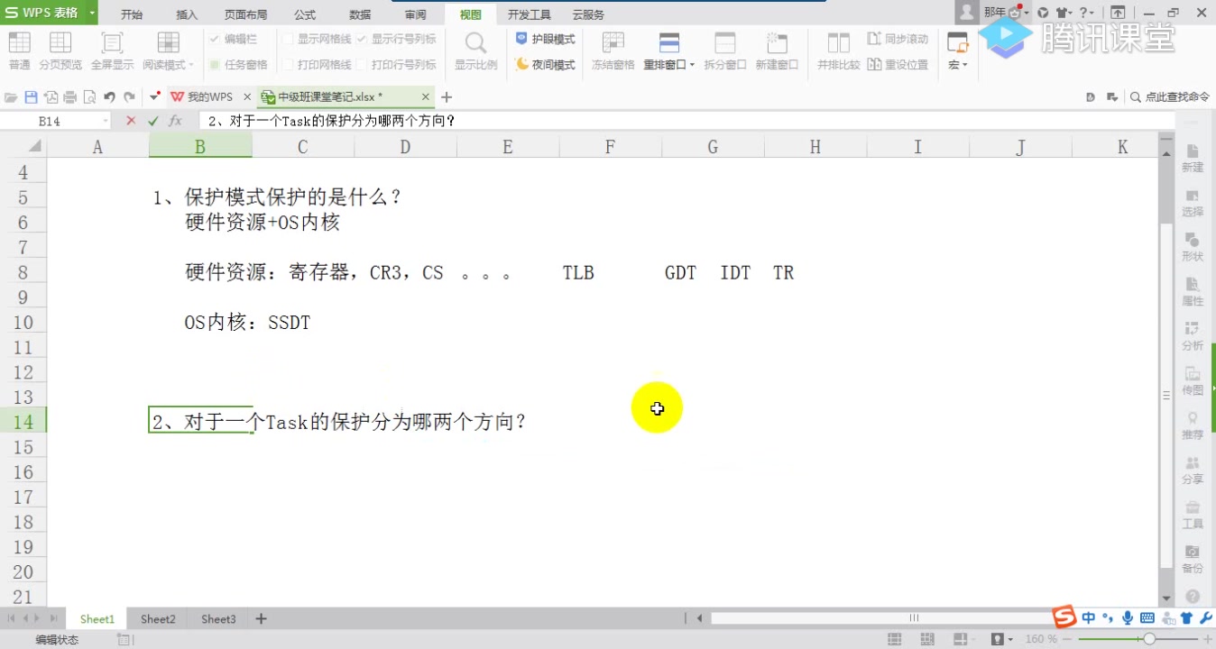The height and width of the screenshot is (649, 1216).
Task: Click the Macro (宏) icon
Action: pyautogui.click(x=957, y=42)
